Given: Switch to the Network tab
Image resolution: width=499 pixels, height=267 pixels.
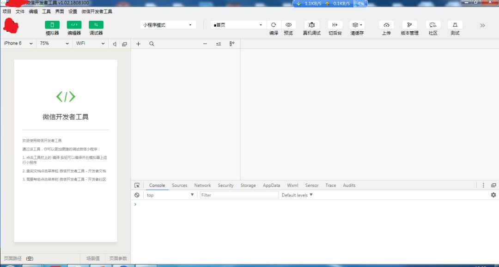Looking at the screenshot, I should (202, 185).
